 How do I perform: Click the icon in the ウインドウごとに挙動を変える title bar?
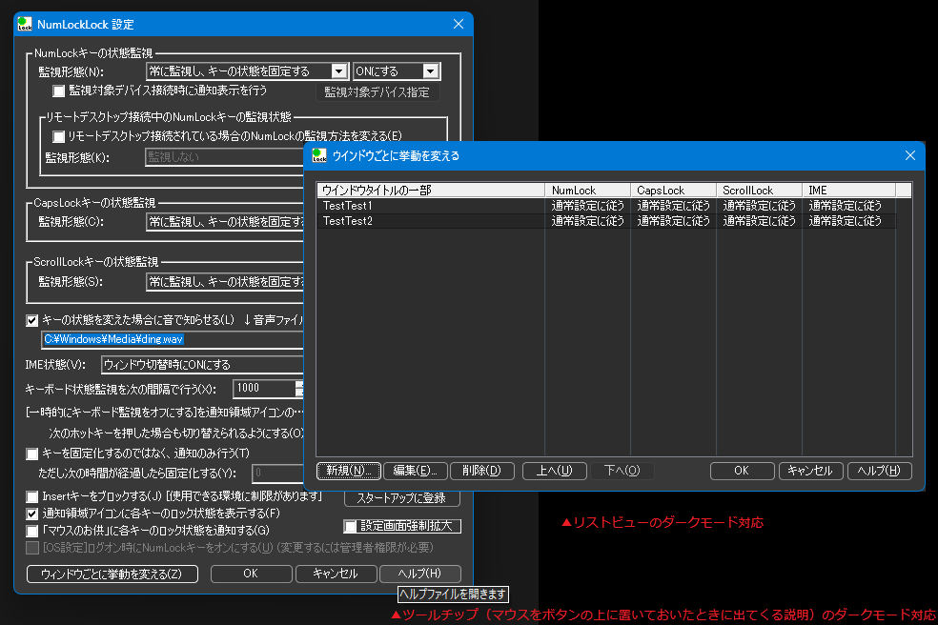(x=317, y=155)
